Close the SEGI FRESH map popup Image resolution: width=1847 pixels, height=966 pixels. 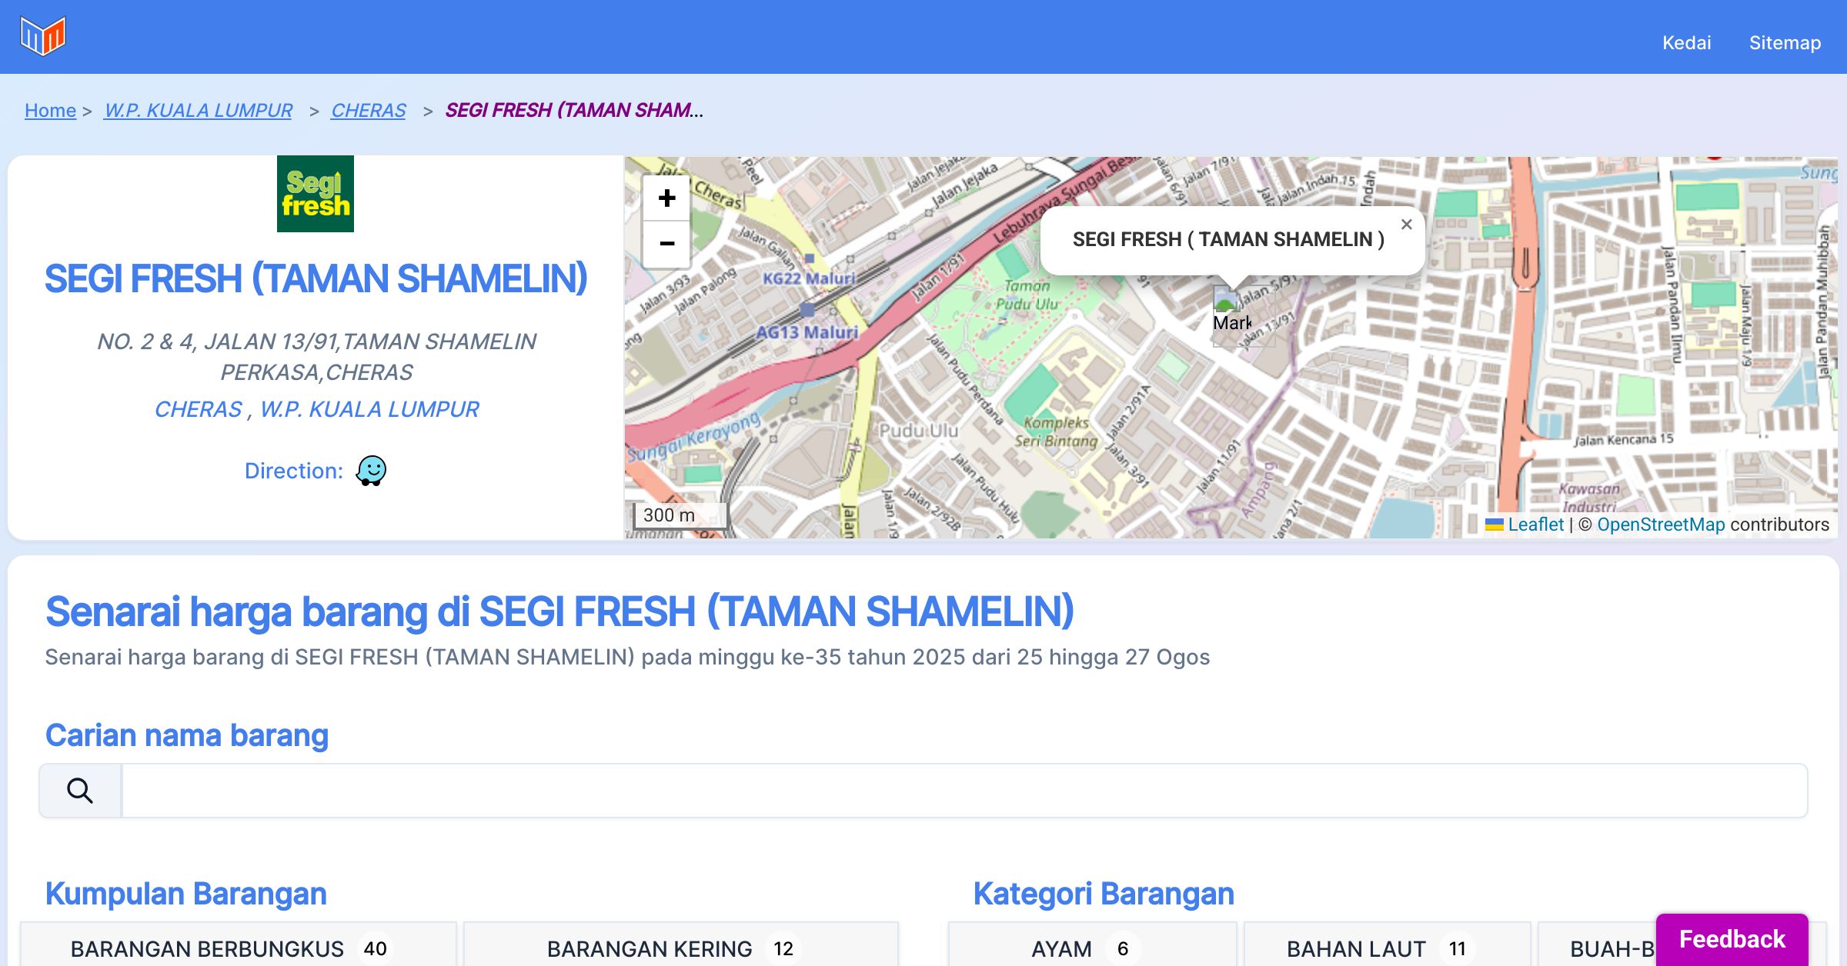[1406, 225]
